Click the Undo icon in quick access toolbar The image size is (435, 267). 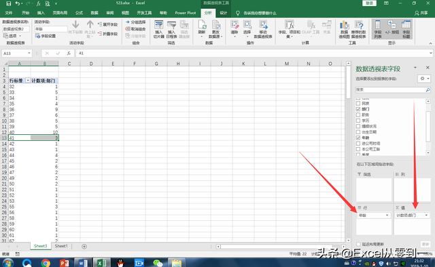click(18, 3)
